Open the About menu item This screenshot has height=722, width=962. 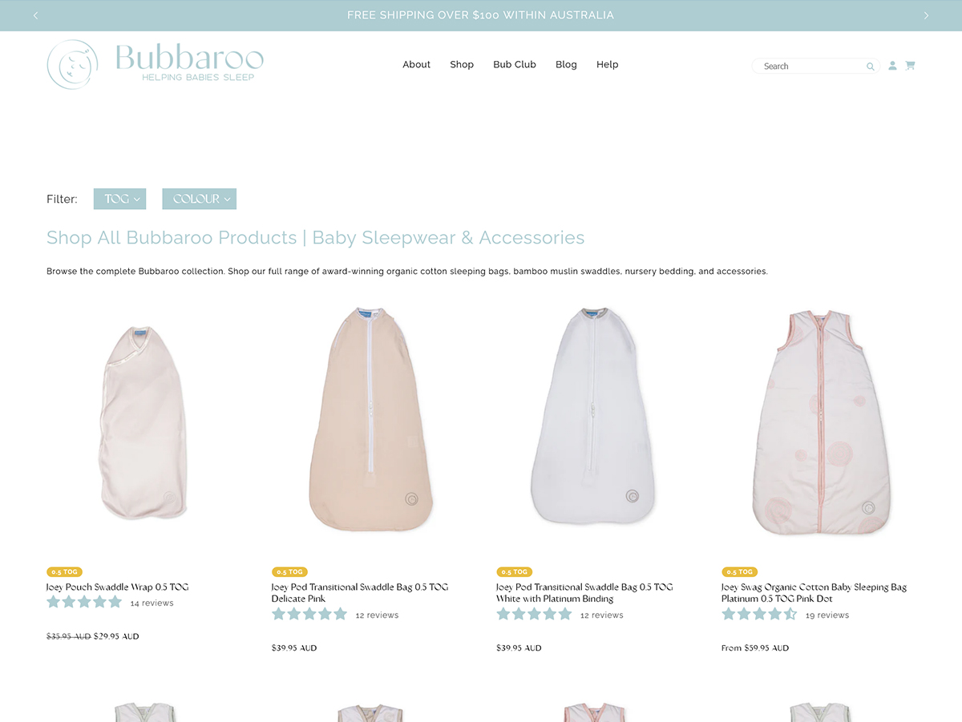(417, 64)
